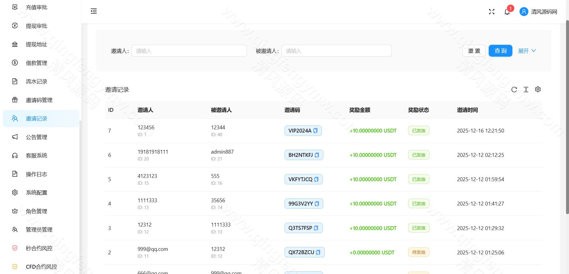569x274 pixels.
Task: Click the 查询 search button
Action: 500,51
